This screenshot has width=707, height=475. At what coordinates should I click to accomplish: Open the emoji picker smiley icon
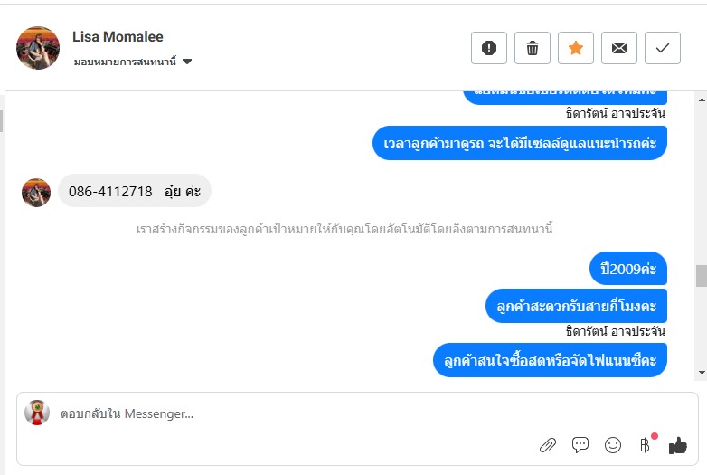613,444
